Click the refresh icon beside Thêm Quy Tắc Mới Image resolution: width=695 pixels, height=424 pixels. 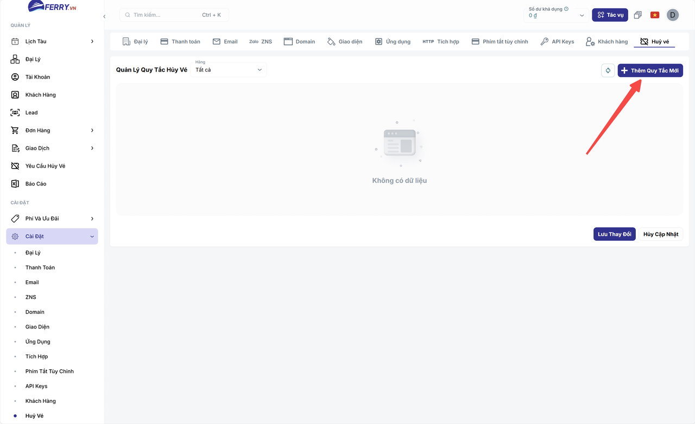pos(608,70)
